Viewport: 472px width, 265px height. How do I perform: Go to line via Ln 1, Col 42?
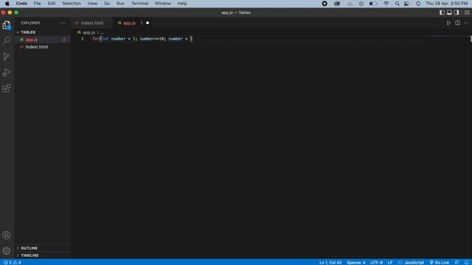pyautogui.click(x=330, y=262)
